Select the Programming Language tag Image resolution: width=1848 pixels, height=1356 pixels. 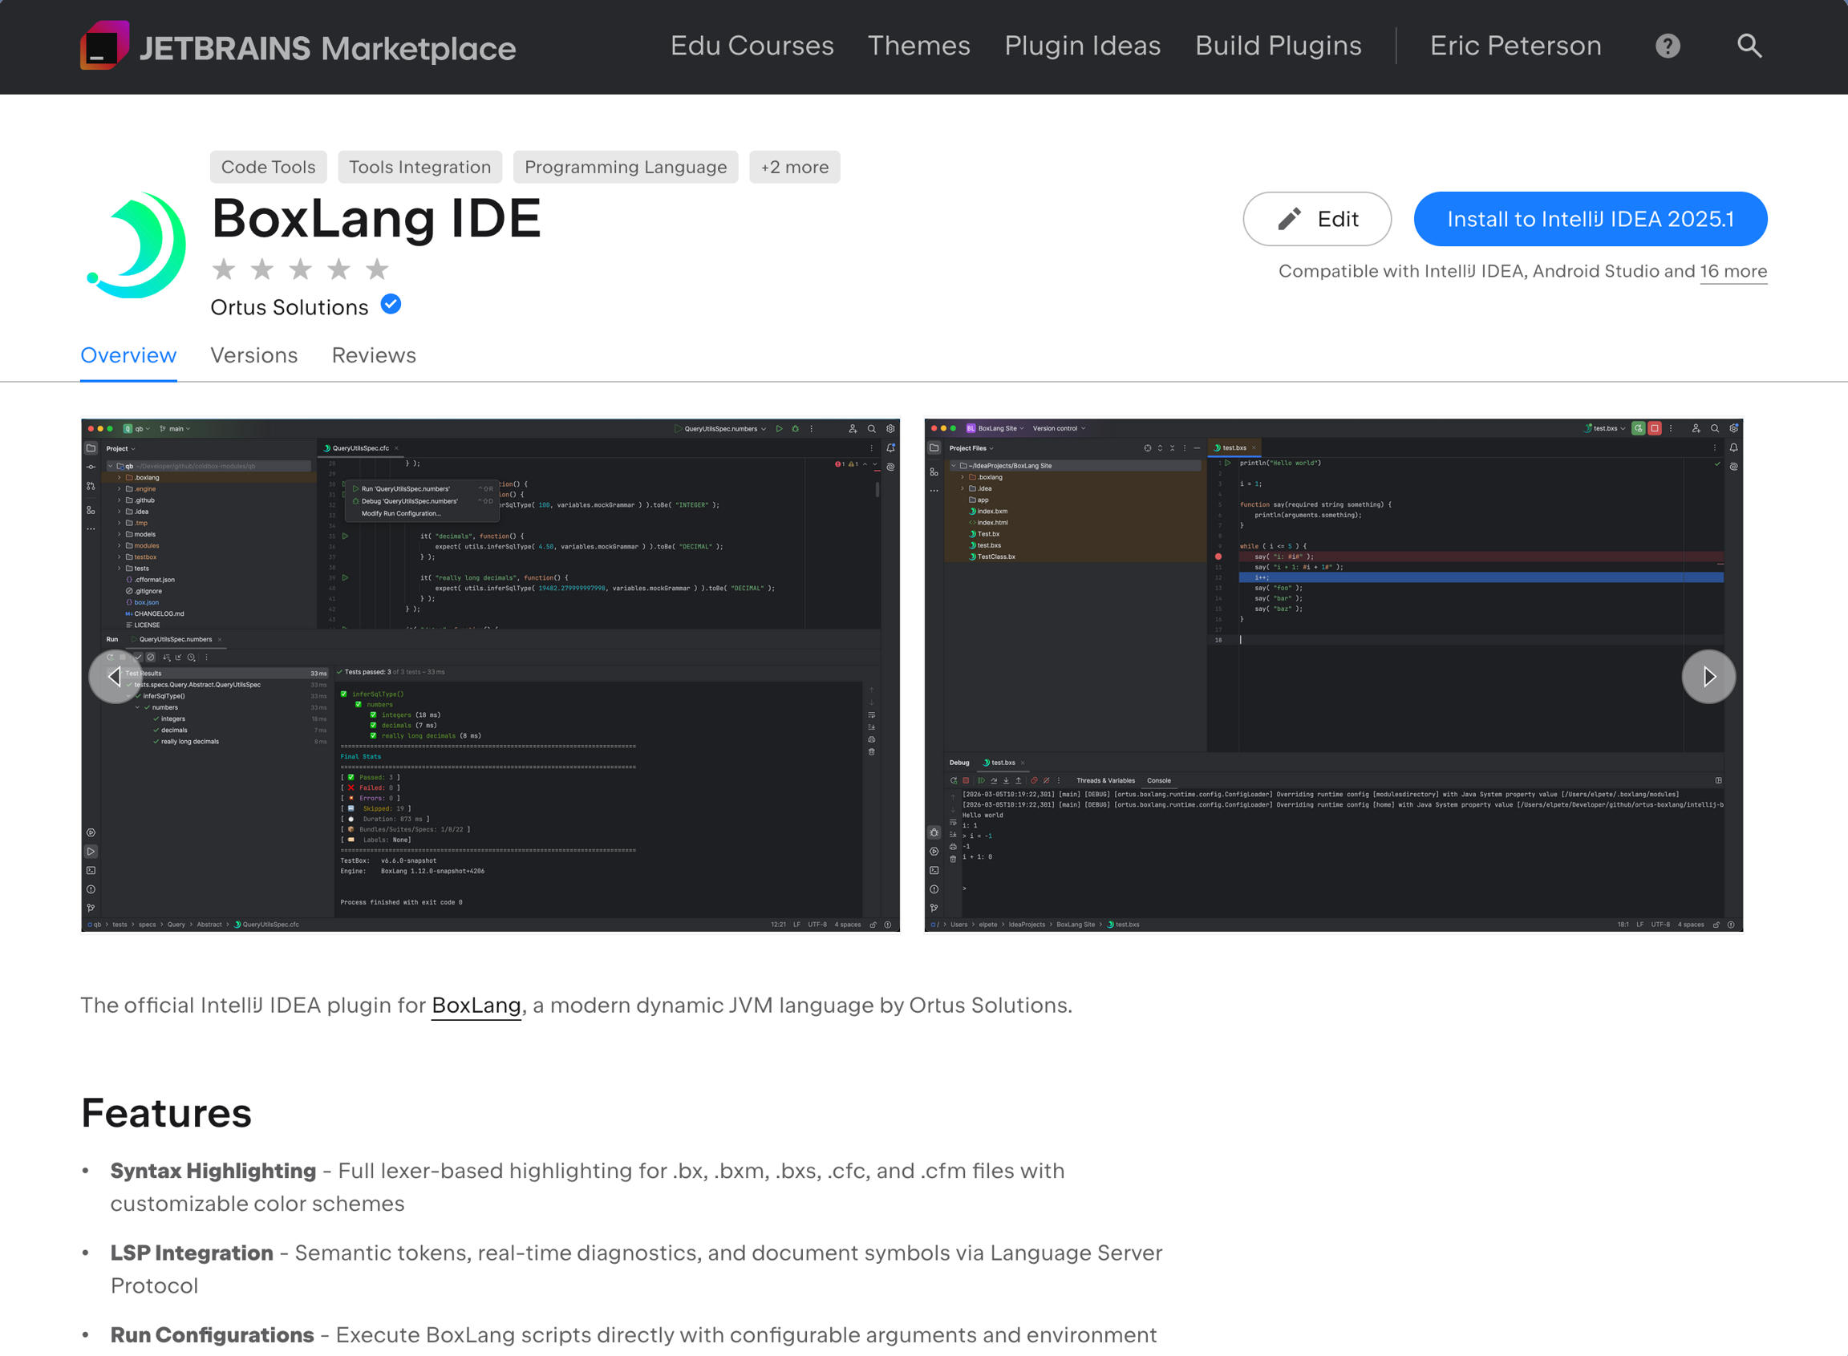626,167
